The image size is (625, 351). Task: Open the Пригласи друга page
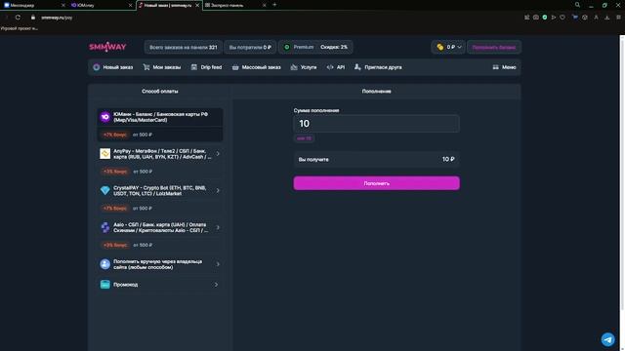click(378, 67)
